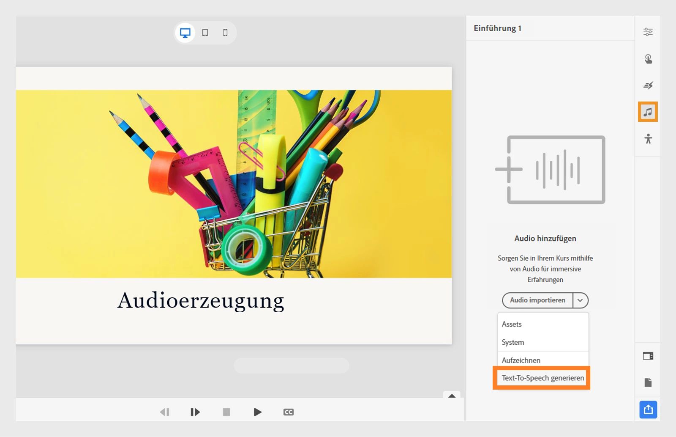Toggle closed captions in the playback bar
The height and width of the screenshot is (437, 676).
tap(289, 412)
